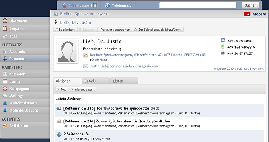Click the Accounts building icon in sidebar

click(x=5, y=51)
